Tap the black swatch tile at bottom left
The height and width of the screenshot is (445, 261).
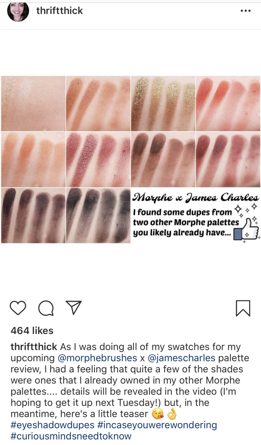33,215
